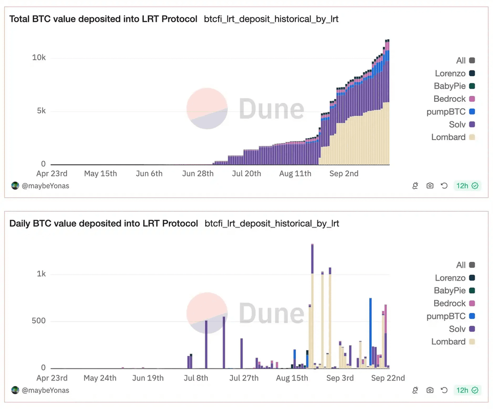This screenshot has height=409, width=493.
Task: Toggle Solv series in bottom chart legend
Action: tap(457, 329)
